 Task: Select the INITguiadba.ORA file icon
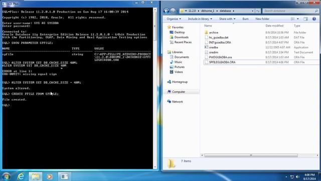(206, 42)
